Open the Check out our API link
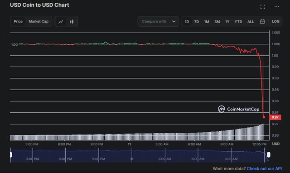The height and width of the screenshot is (173, 290). coord(264,168)
